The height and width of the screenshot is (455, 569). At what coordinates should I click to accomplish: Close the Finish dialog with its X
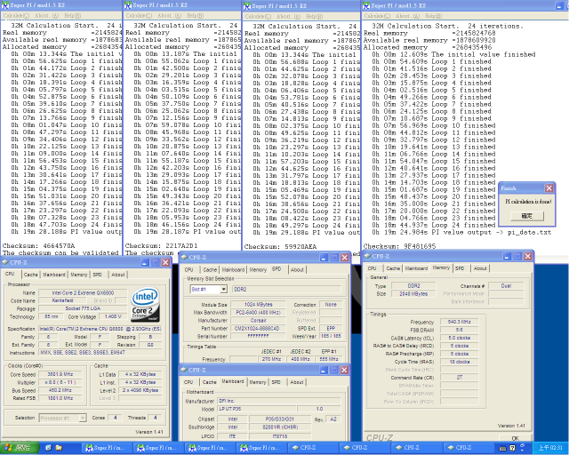tap(549, 188)
